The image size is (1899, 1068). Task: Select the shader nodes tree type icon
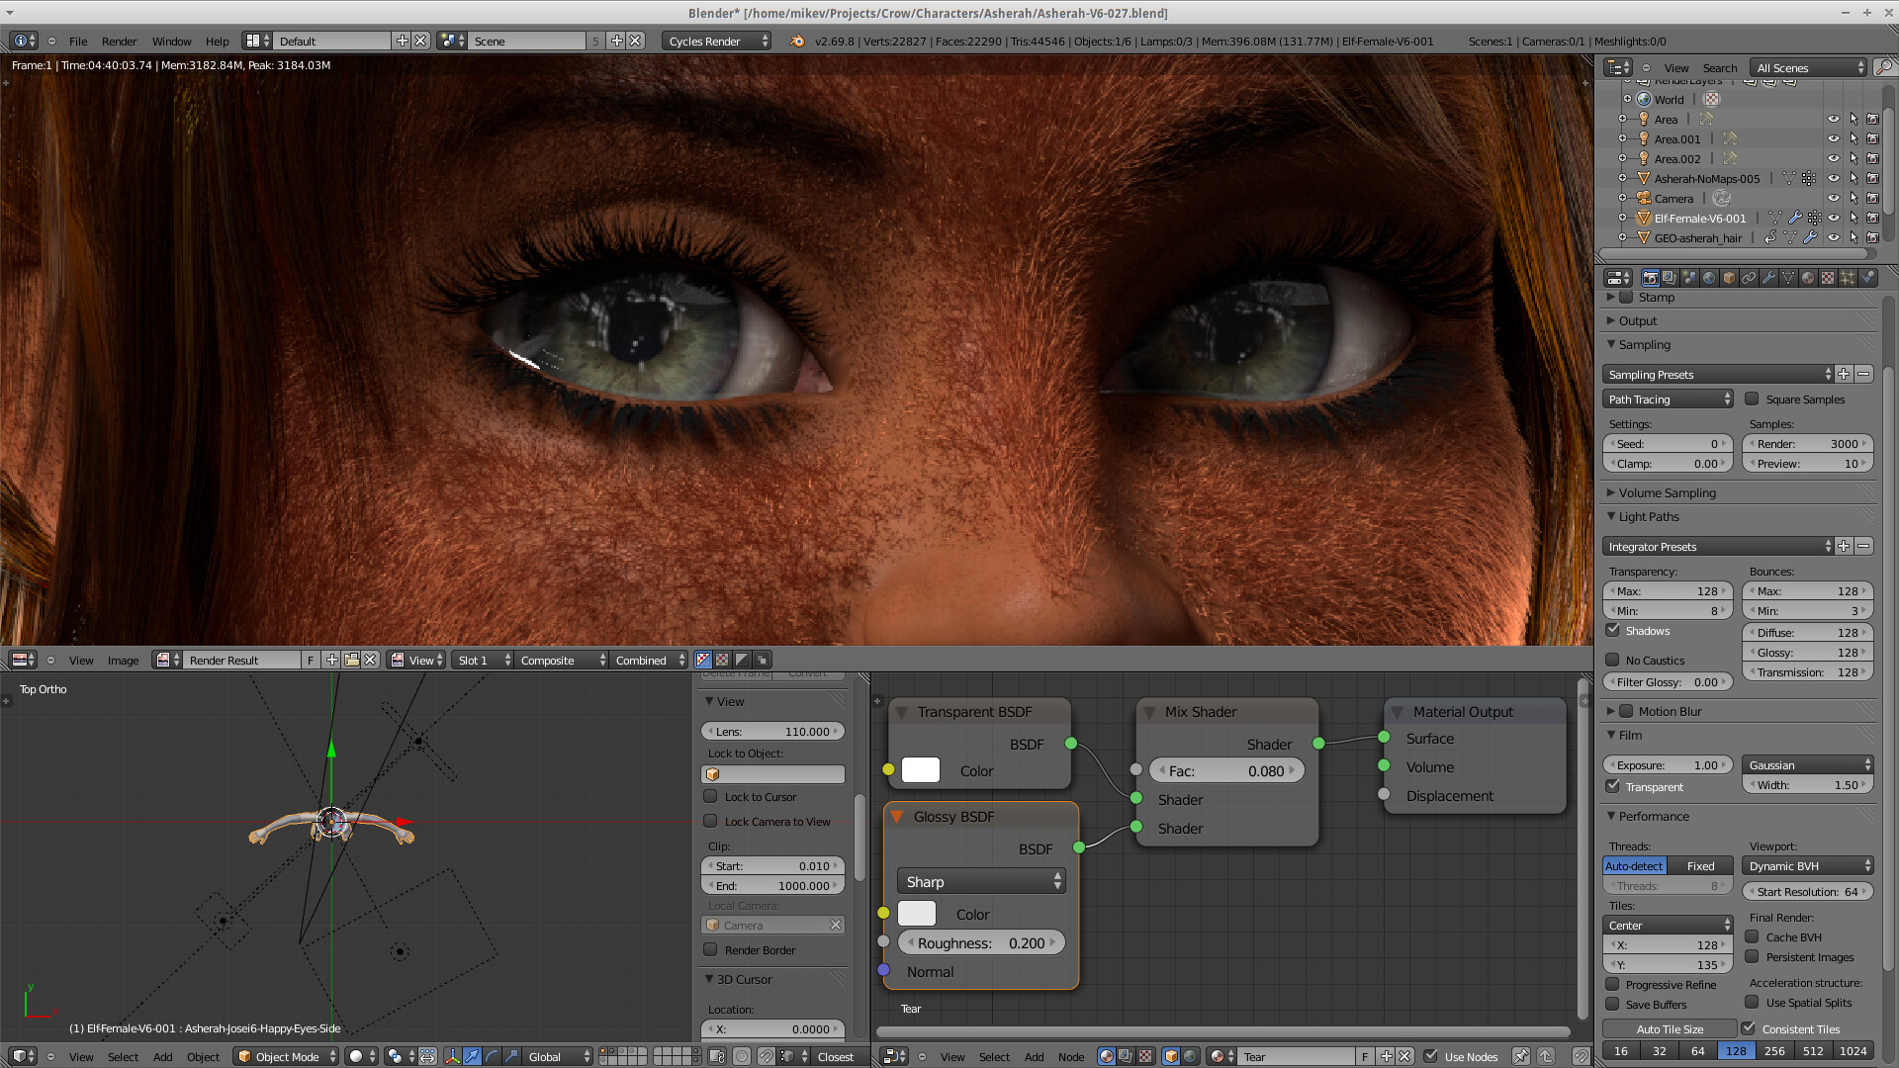click(x=1107, y=1056)
